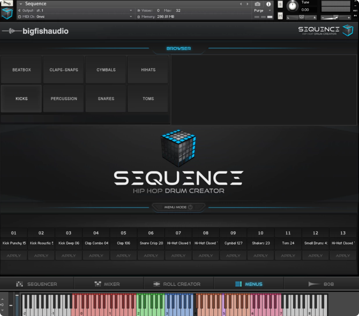This screenshot has width=359, height=316.
Task: Click the keyboard pitch minus button
Action: (11, 305)
